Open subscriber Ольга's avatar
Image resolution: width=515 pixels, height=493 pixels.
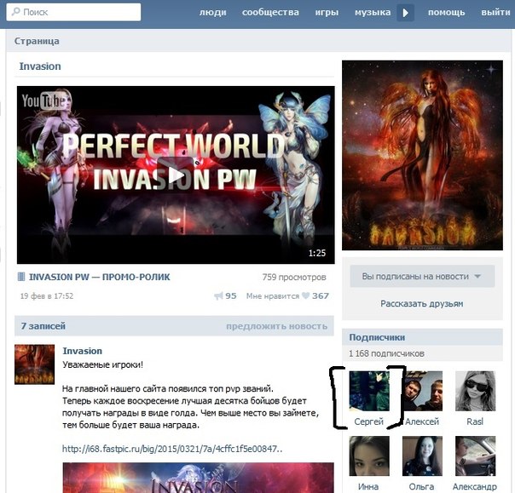pos(422,456)
